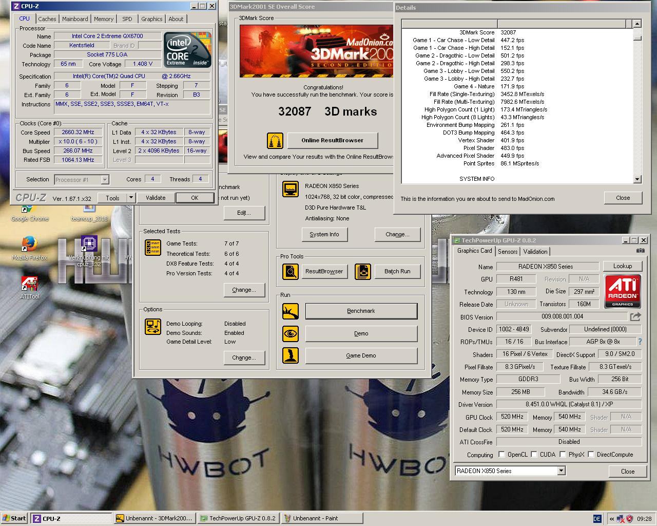This screenshot has width=657, height=526.
Task: Open the Validation tab in GPU-Z
Action: pos(535,251)
